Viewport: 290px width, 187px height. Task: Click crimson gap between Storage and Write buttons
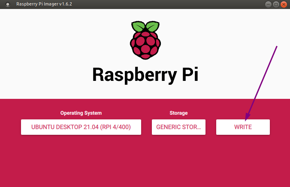[x=211, y=127]
